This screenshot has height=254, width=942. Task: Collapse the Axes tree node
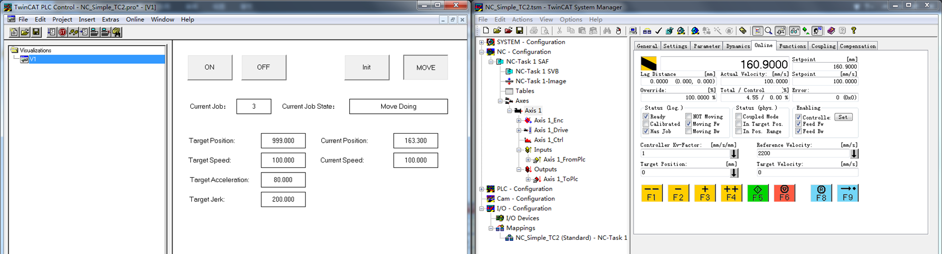point(500,101)
